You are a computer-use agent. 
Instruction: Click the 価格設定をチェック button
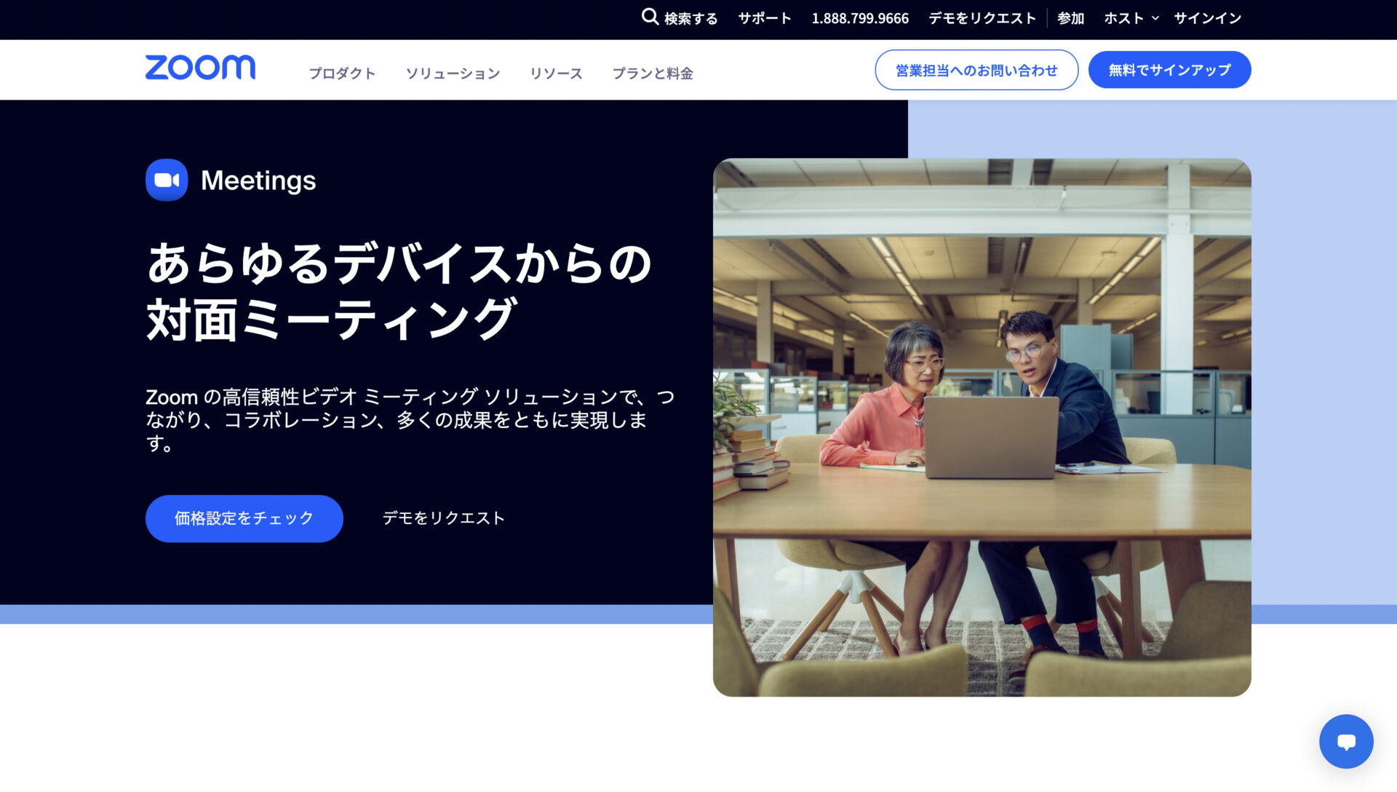click(x=244, y=518)
